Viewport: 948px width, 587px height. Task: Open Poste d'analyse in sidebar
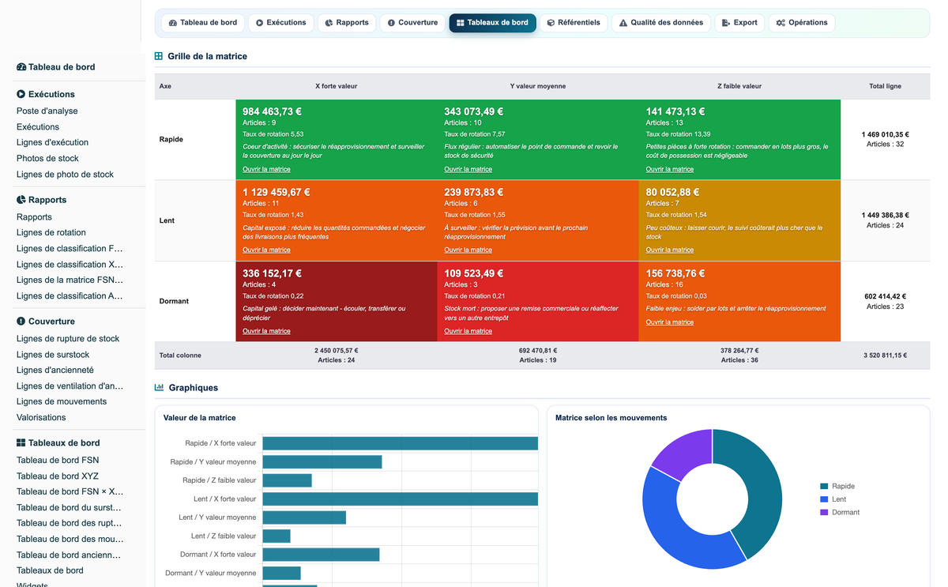[x=47, y=111]
